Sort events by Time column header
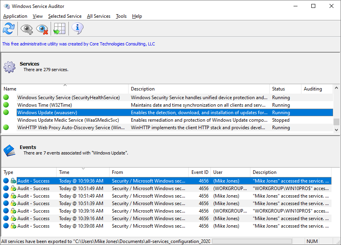This screenshot has height=245, width=341. coord(83,172)
